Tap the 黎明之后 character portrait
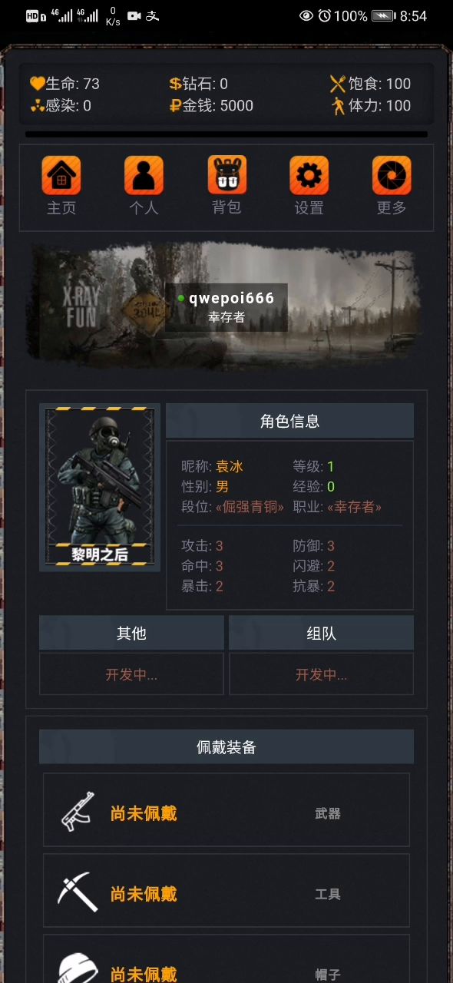The height and width of the screenshot is (983, 453). click(x=100, y=488)
